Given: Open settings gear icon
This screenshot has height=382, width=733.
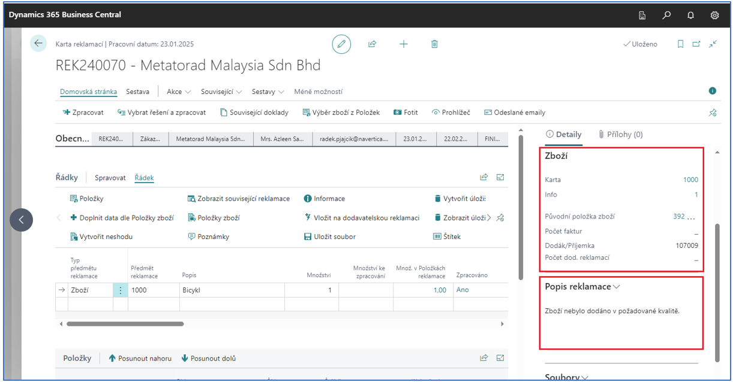Looking at the screenshot, I should (714, 15).
